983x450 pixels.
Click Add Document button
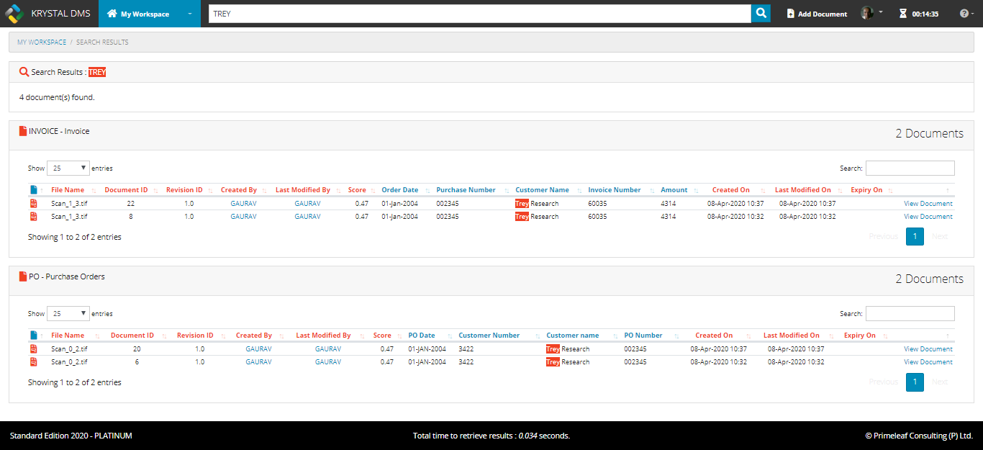pos(817,14)
